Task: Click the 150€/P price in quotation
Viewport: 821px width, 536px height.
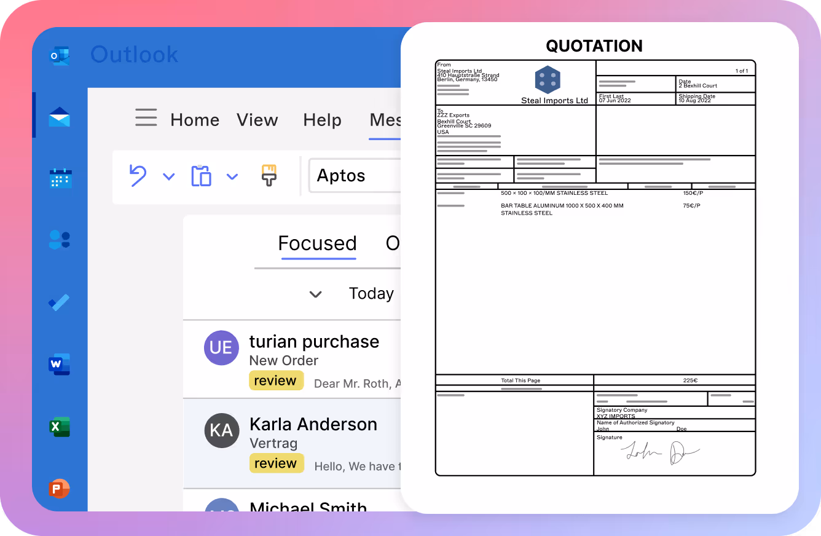Action: 693,193
